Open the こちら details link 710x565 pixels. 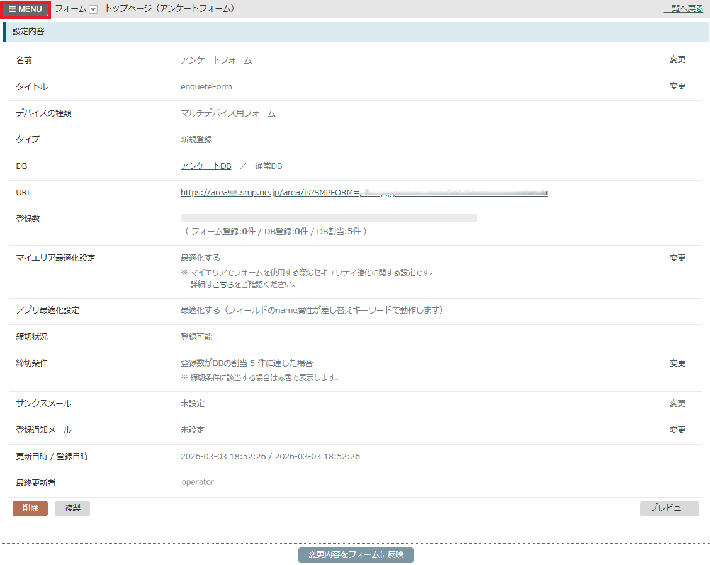point(223,285)
